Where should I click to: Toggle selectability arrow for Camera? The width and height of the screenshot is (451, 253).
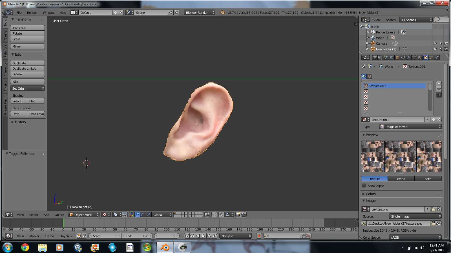tap(440, 43)
